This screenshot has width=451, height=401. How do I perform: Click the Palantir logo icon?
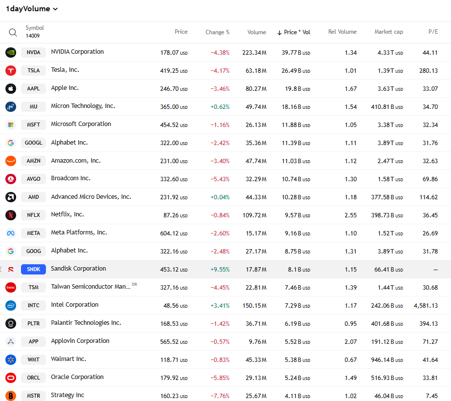[11, 323]
